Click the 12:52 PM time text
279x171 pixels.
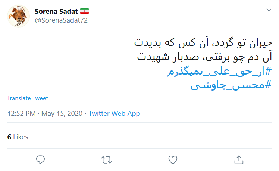click(22, 114)
